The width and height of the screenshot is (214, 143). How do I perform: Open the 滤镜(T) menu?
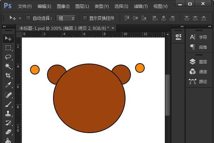coord(141,6)
